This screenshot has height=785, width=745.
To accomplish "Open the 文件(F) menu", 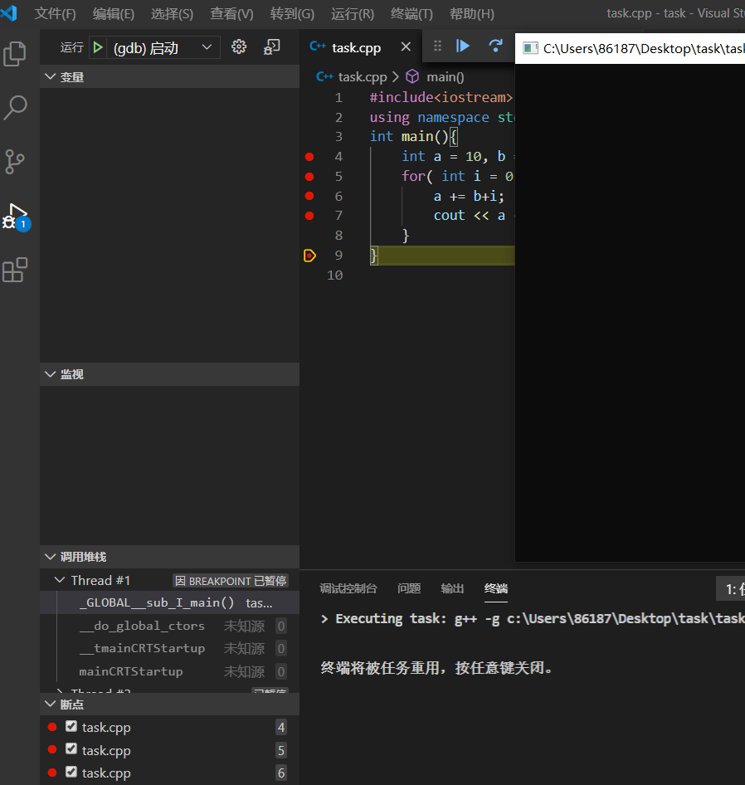I will pyautogui.click(x=55, y=13).
